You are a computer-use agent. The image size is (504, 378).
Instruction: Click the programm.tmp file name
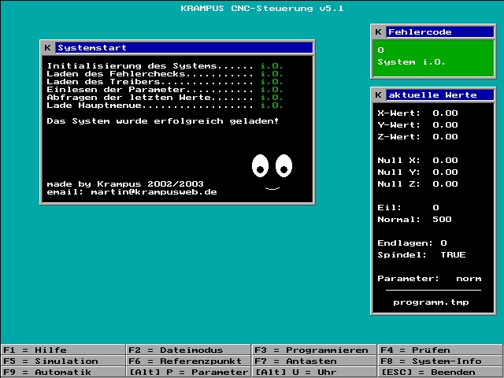coord(431,302)
